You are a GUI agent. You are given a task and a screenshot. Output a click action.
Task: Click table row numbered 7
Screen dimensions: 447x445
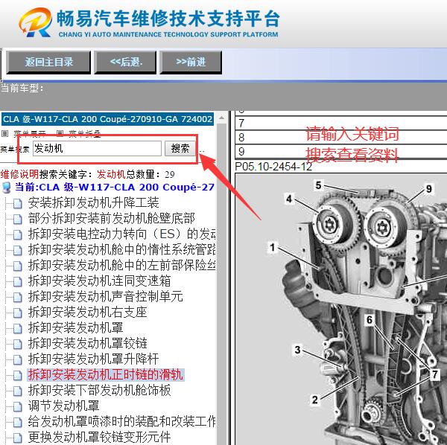(341, 124)
